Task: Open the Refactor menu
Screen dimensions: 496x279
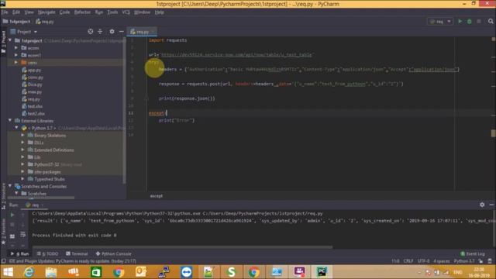Action: [x=82, y=12]
